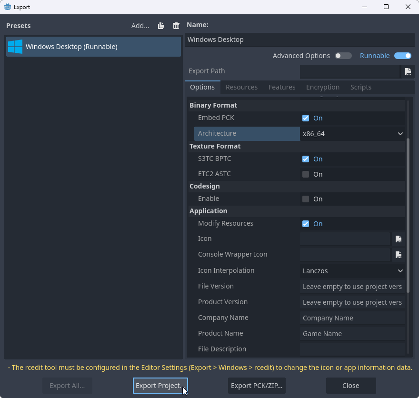Image resolution: width=419 pixels, height=398 pixels.
Task: Enable the ETC2 ASTC checkbox
Action: pyautogui.click(x=306, y=174)
